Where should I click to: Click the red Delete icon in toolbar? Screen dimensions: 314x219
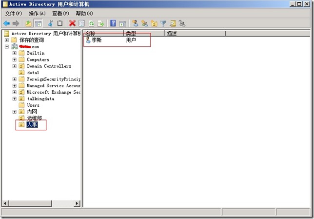point(72,23)
